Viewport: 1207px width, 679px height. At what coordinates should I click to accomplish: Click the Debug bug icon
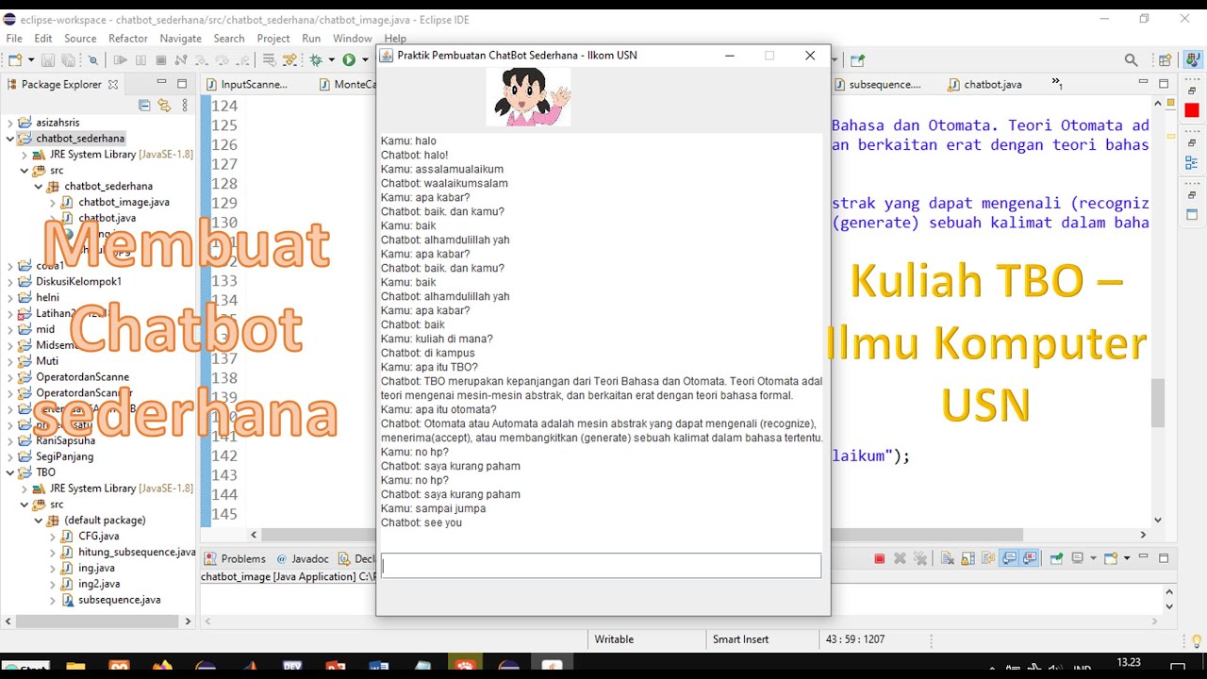pos(316,60)
